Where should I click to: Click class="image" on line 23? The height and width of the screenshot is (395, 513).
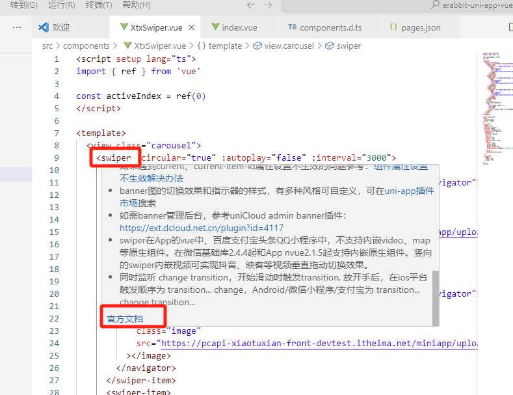click(168, 331)
